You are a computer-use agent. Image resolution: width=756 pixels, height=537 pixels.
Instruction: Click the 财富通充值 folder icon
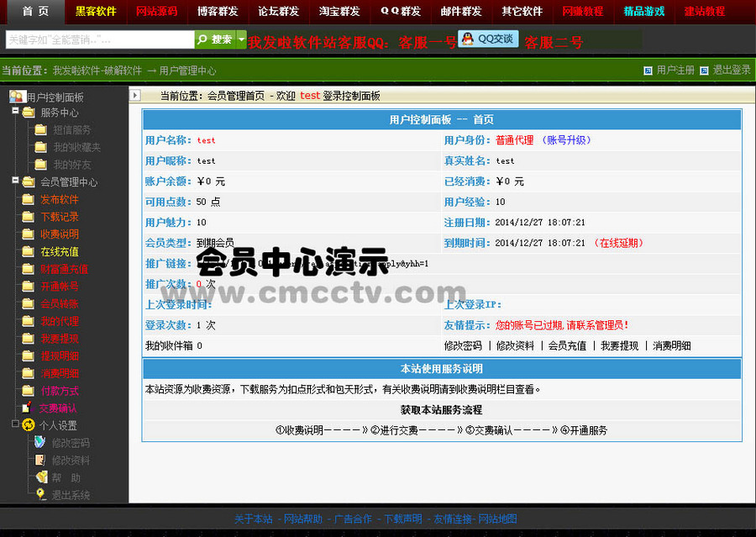(x=29, y=269)
